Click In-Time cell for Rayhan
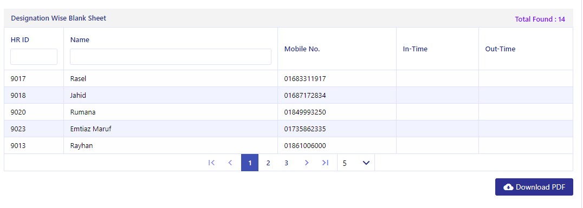This screenshot has height=208, width=583. point(437,146)
